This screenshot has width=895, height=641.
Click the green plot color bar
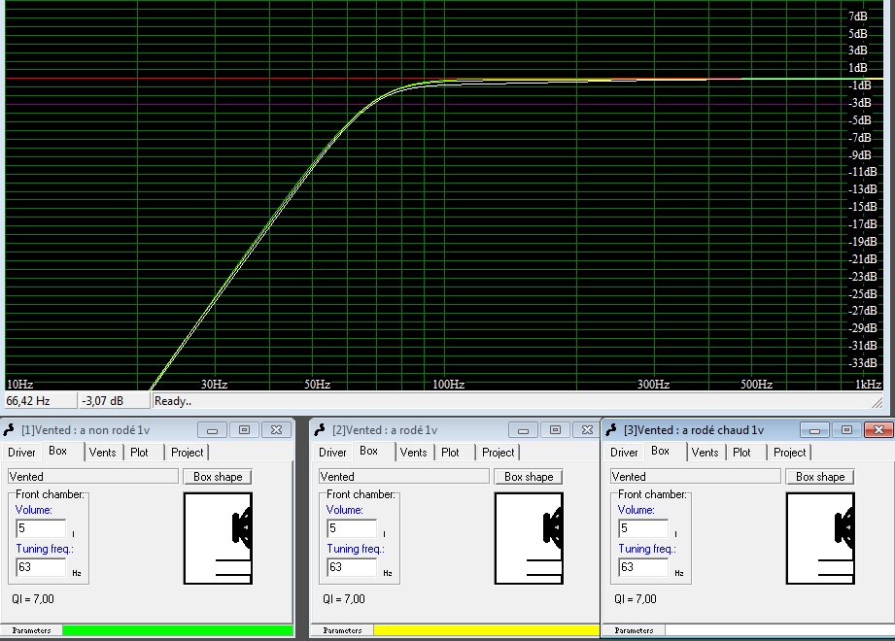(177, 630)
